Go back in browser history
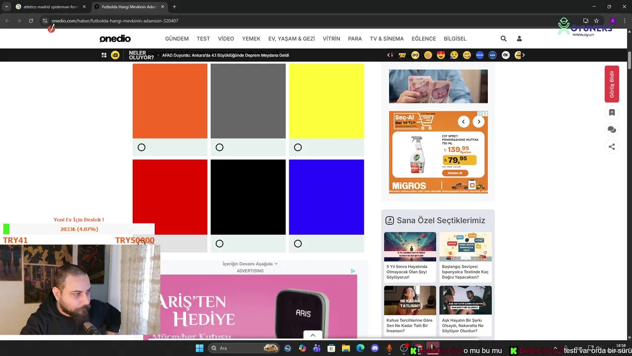Screen dimensions: 632x356 (7, 21)
